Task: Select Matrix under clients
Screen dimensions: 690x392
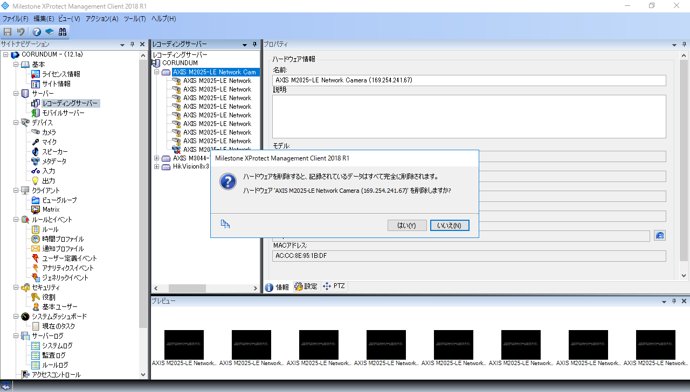Action: [51, 209]
